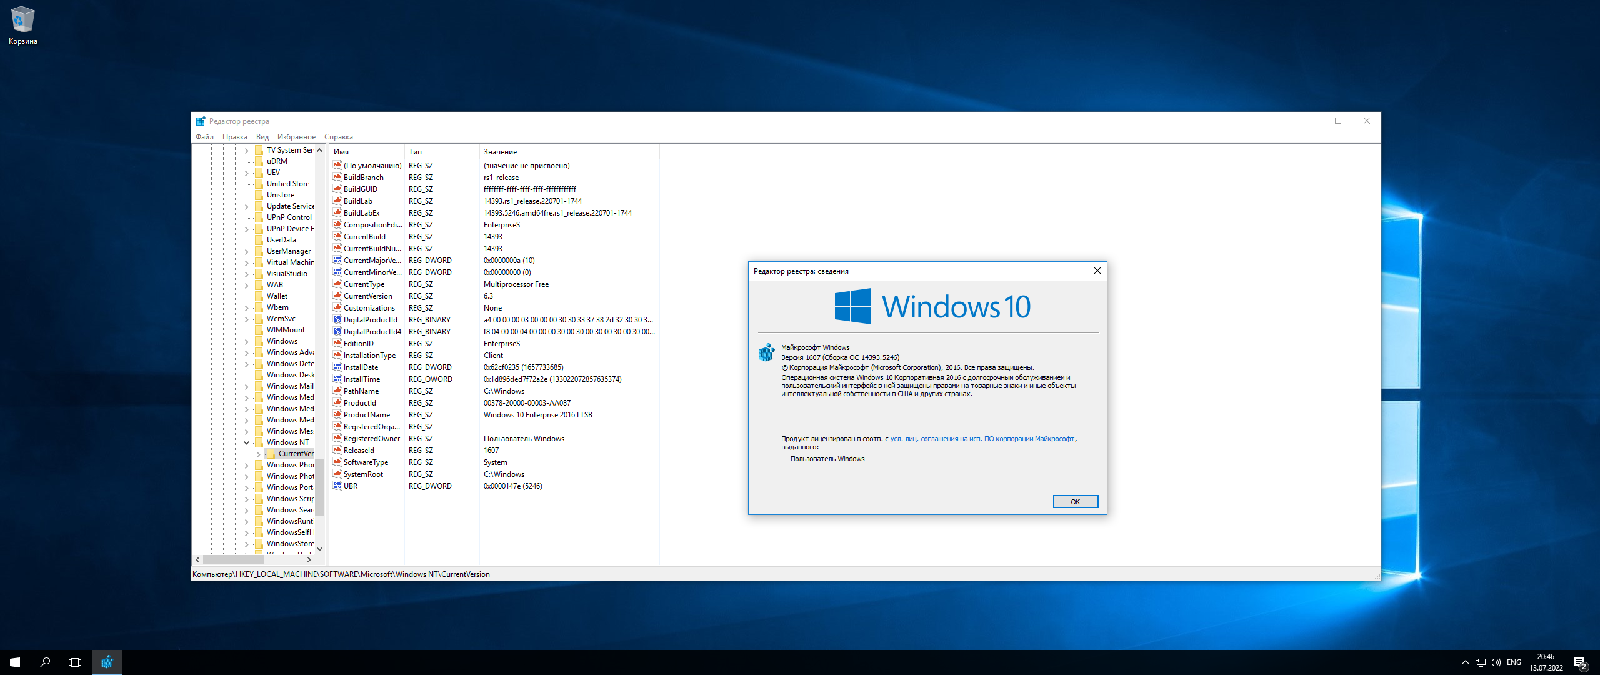
Task: Click the SystemRoot string value icon
Action: (337, 474)
